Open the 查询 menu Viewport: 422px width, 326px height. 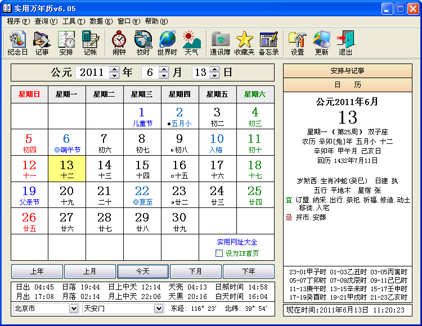(x=46, y=21)
